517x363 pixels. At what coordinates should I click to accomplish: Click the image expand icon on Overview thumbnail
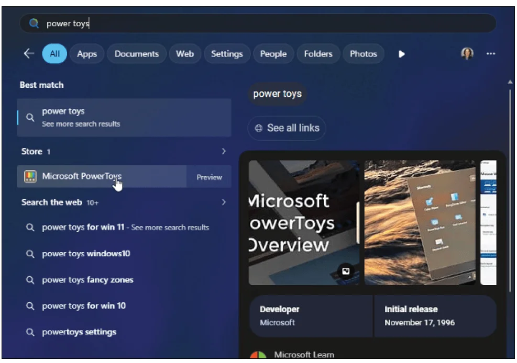(x=346, y=271)
